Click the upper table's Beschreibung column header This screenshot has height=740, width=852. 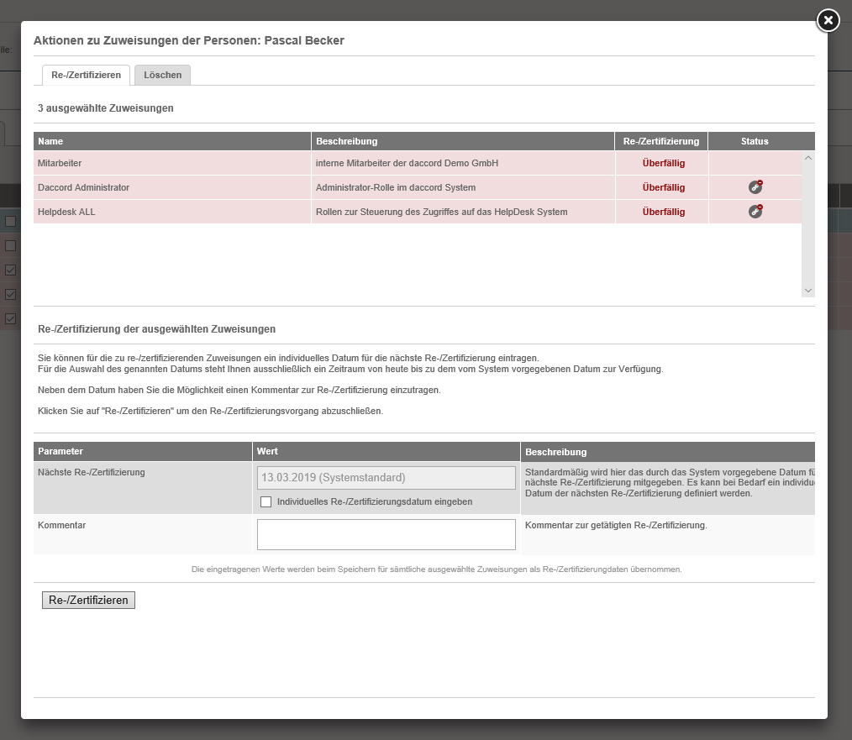(x=463, y=141)
